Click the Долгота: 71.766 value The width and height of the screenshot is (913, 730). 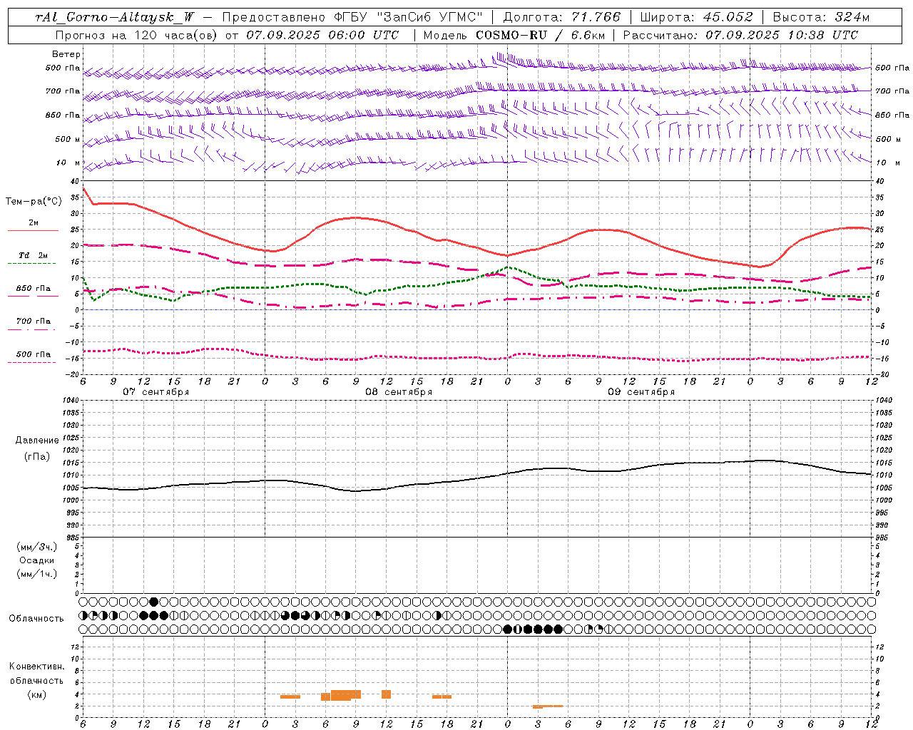(561, 17)
